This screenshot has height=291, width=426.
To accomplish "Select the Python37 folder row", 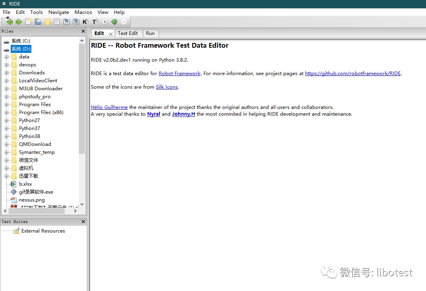I will (x=29, y=128).
